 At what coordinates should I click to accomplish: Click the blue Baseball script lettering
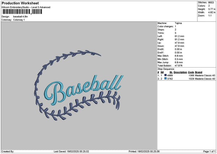click(x=82, y=88)
